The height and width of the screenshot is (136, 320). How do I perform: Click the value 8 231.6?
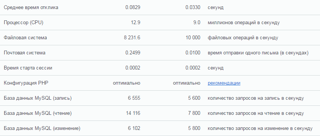click(x=132, y=38)
